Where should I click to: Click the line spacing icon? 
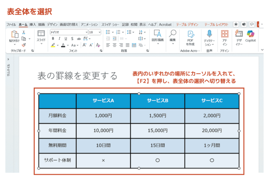[x=129, y=32]
